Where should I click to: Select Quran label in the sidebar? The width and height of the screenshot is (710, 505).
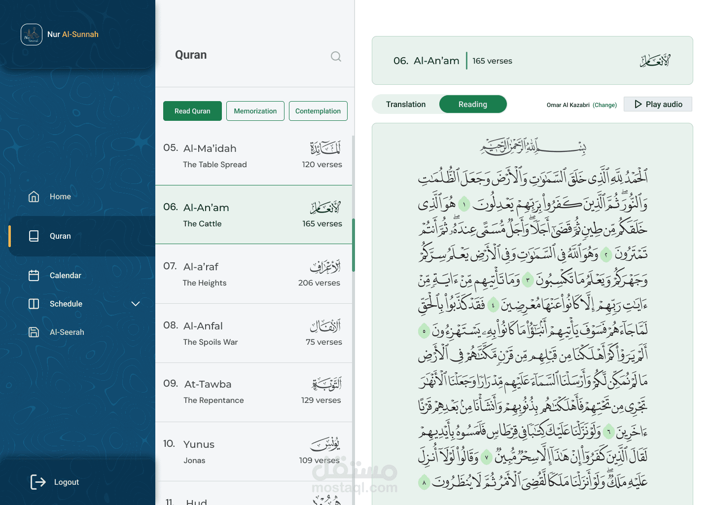[x=60, y=236]
